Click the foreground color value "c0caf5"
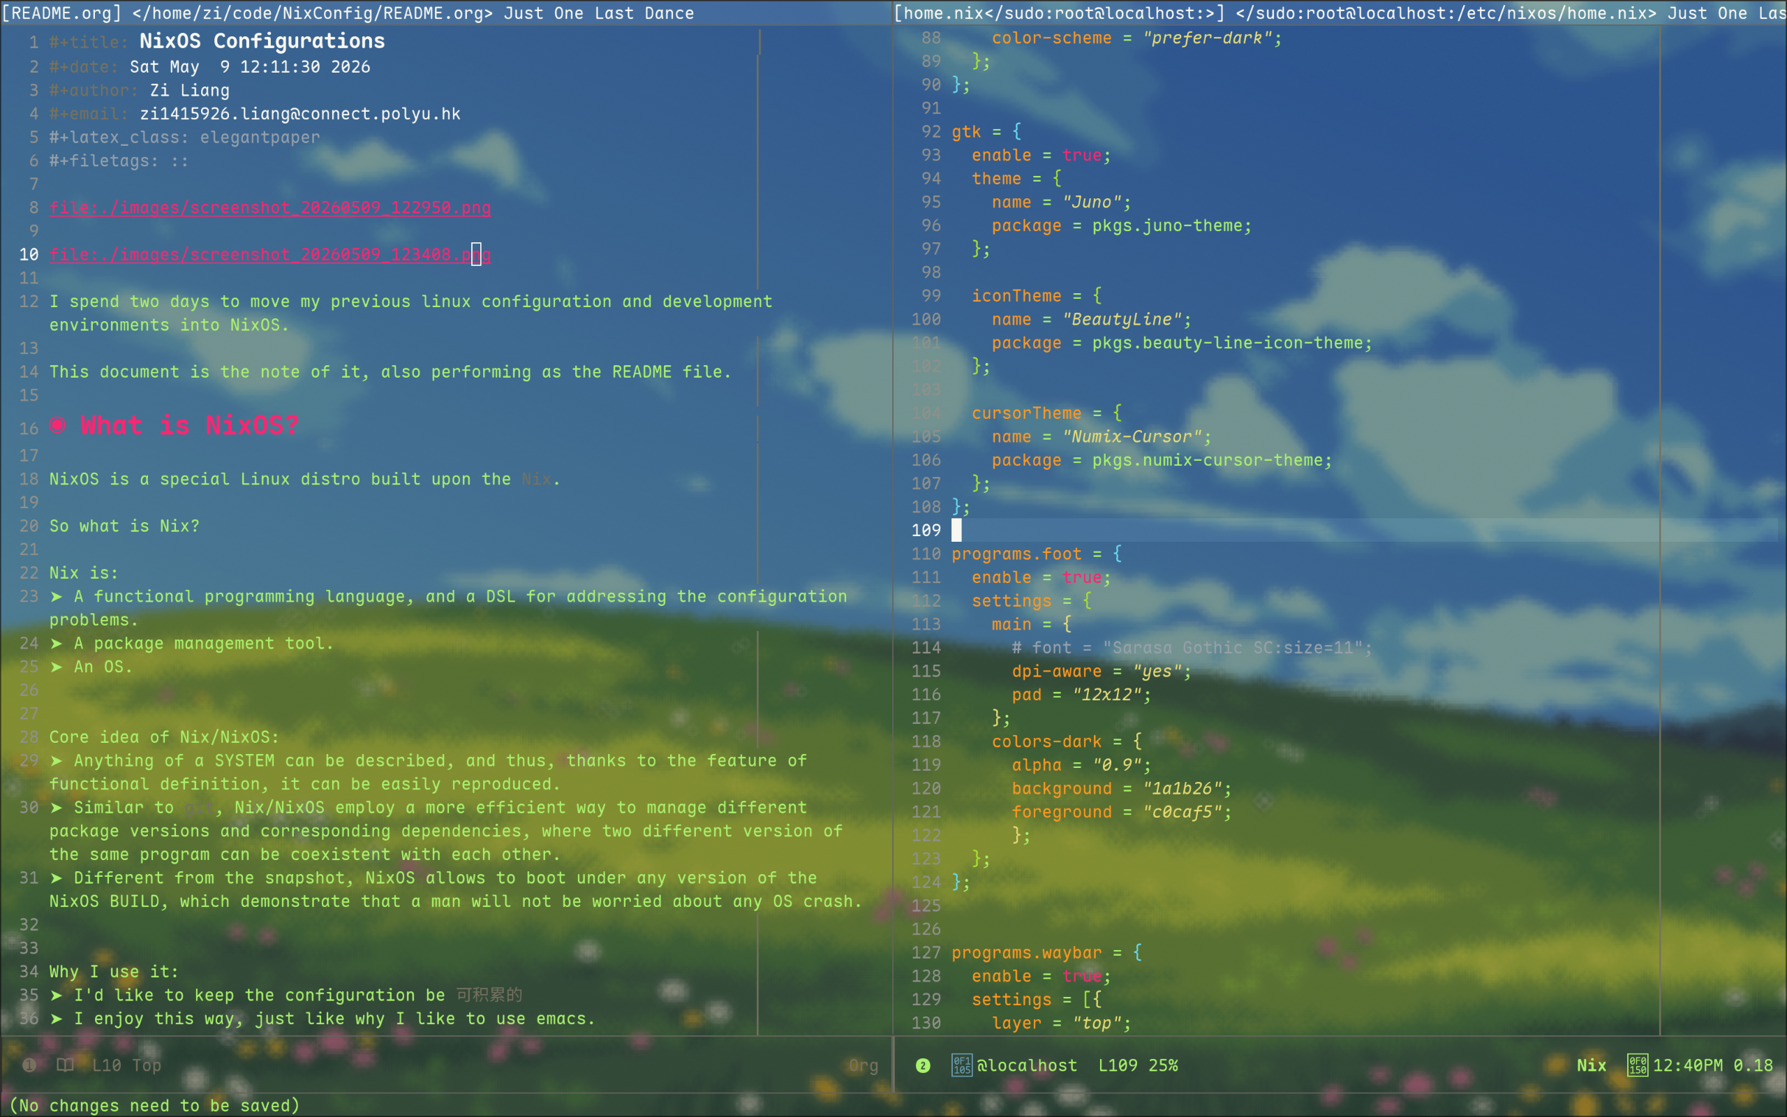Viewport: 1787px width, 1117px height. tap(1182, 813)
